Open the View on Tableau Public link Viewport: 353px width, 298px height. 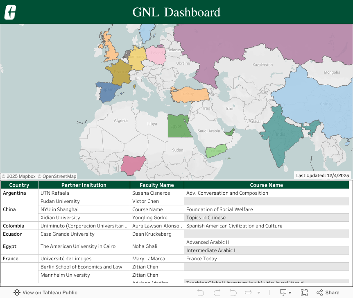[x=49, y=292]
